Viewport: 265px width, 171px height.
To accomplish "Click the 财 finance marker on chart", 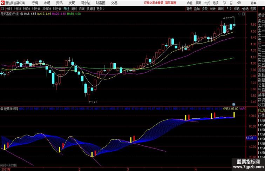I will click(x=234, y=105).
